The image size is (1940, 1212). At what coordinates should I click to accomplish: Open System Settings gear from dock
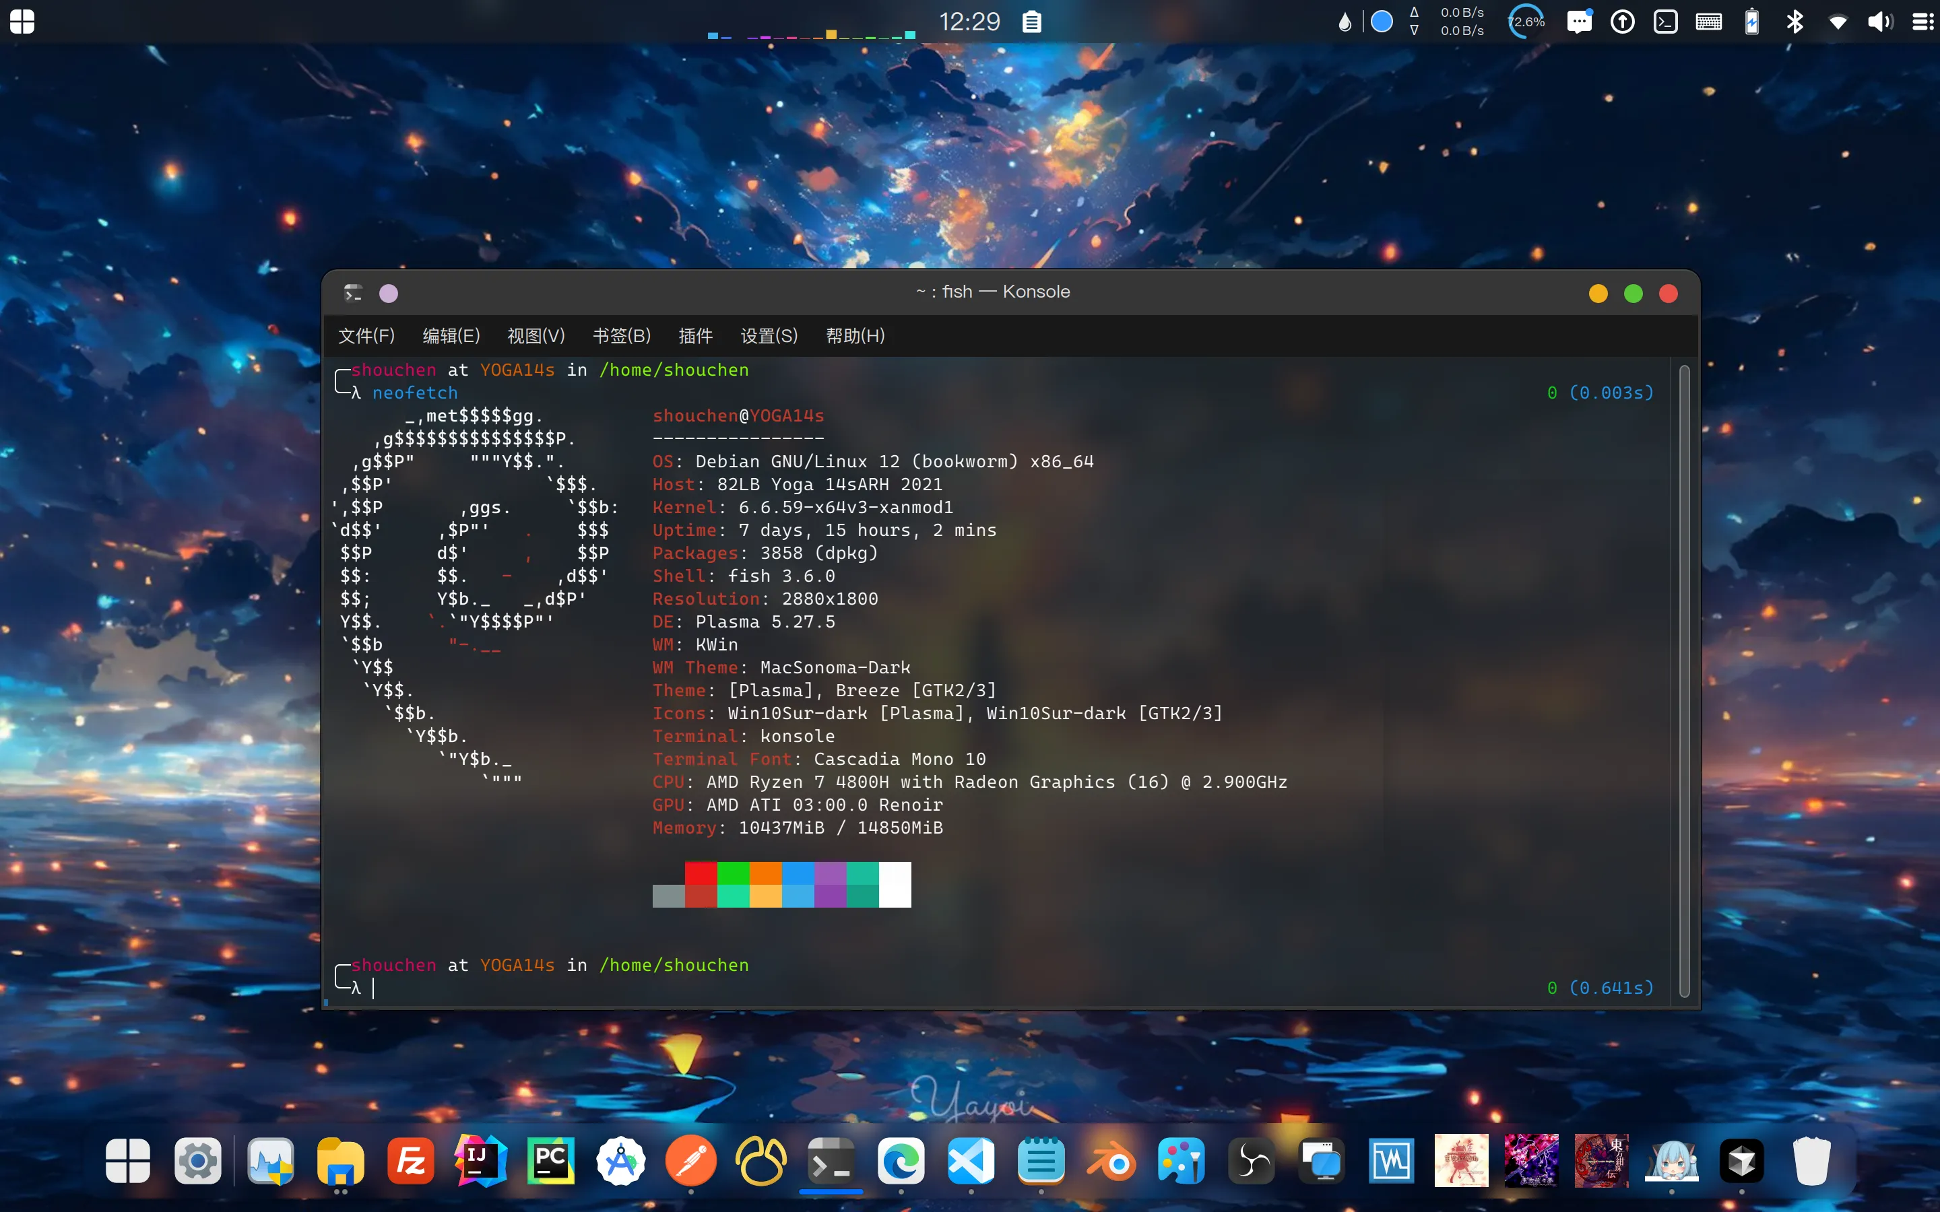198,1161
